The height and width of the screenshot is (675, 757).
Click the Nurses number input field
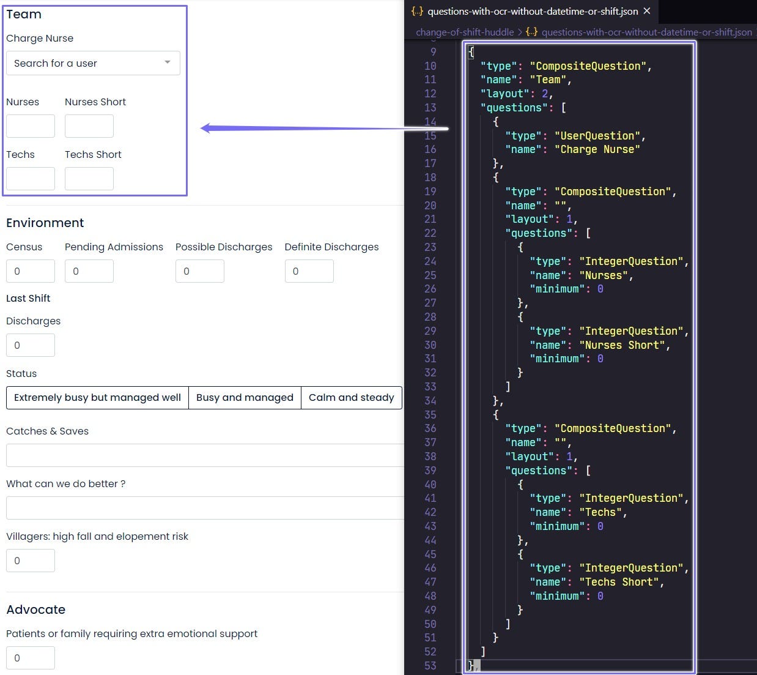tap(31, 126)
